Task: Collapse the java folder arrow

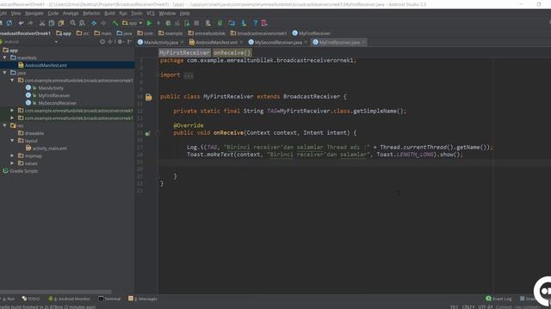Action: (x=5, y=72)
